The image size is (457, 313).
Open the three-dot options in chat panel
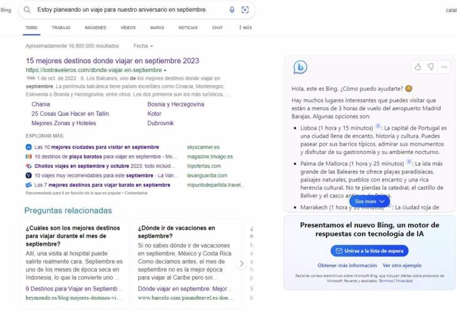tap(444, 66)
